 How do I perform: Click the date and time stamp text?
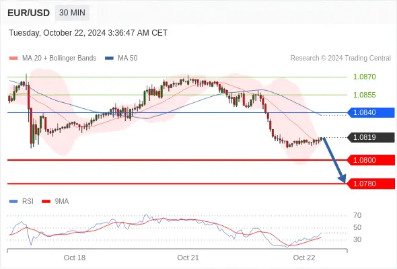click(x=88, y=33)
